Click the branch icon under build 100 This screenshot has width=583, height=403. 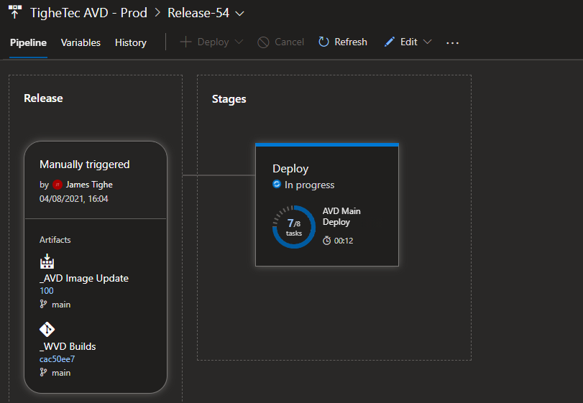tap(44, 305)
